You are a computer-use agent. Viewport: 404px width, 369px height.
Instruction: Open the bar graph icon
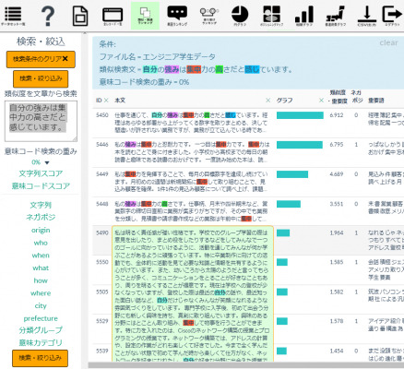[x=304, y=16]
